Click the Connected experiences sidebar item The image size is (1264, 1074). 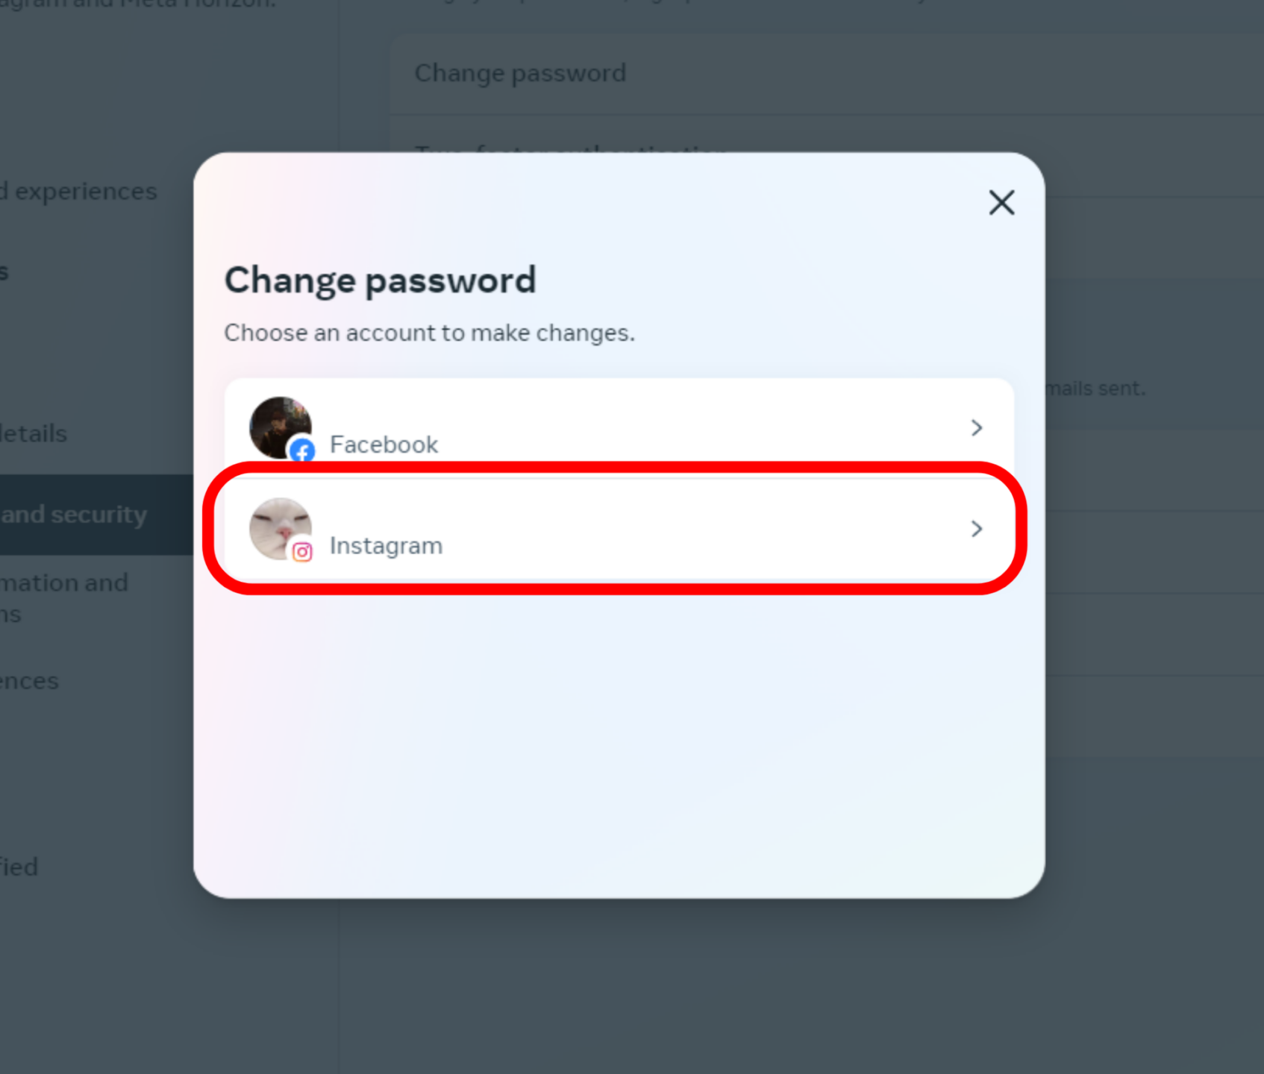[x=79, y=191]
